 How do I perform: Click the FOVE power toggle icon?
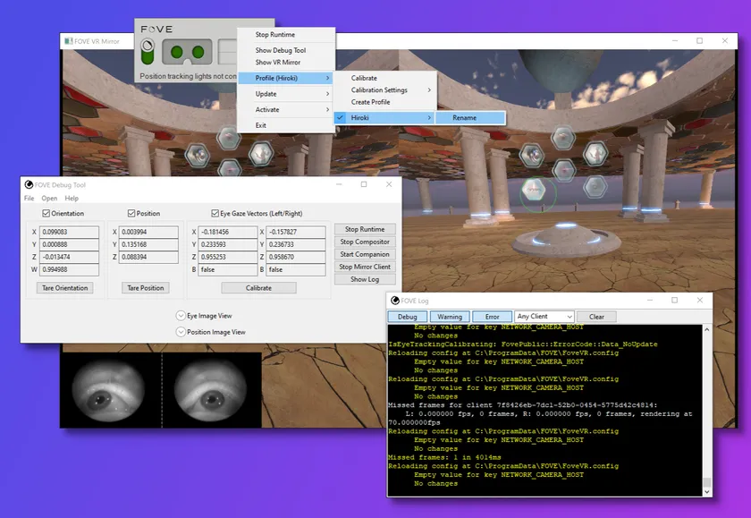[x=149, y=52]
